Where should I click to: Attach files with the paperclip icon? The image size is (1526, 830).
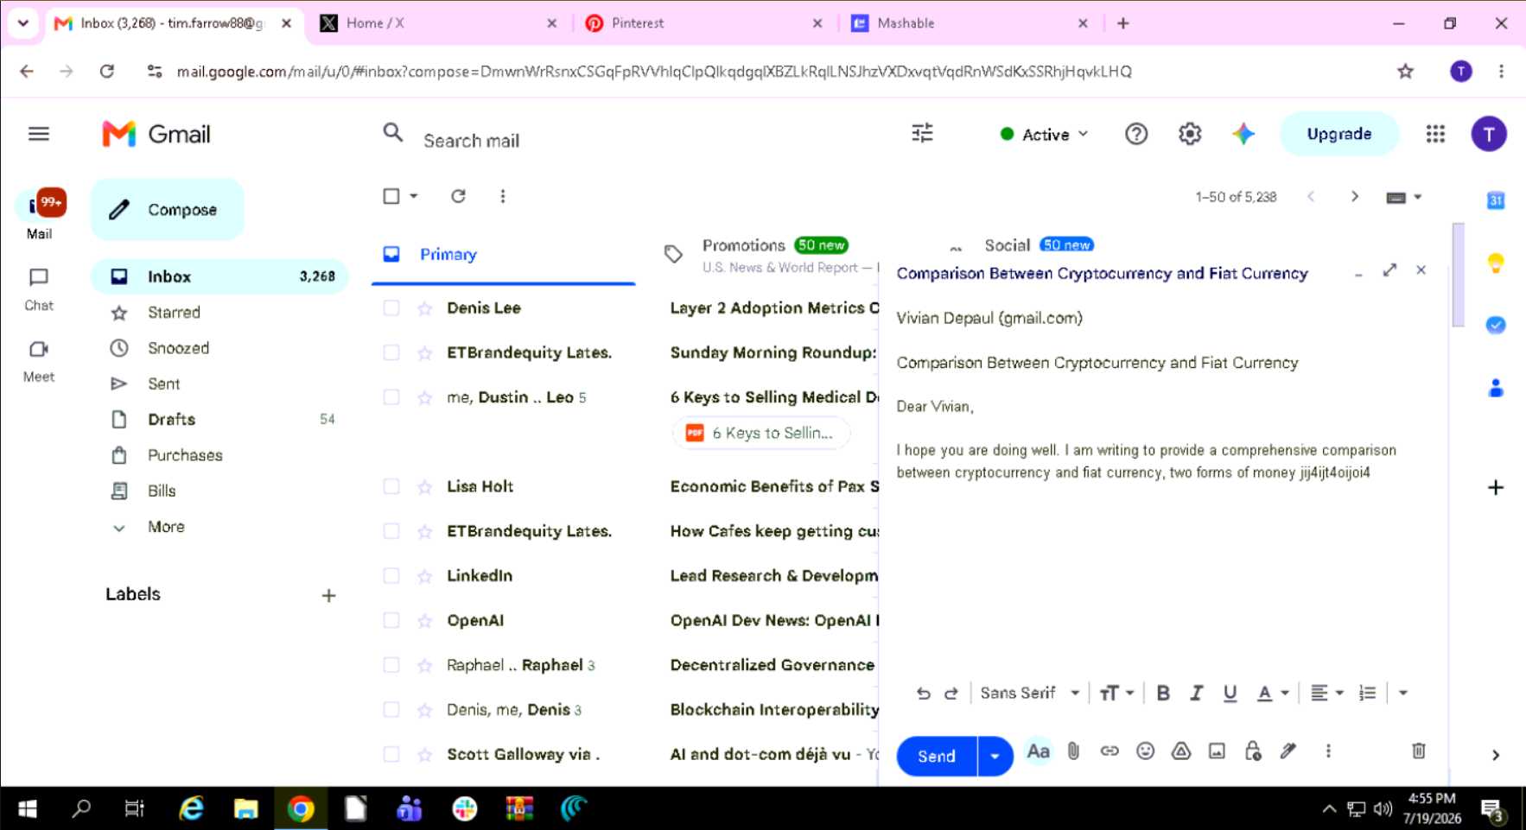coord(1073,751)
